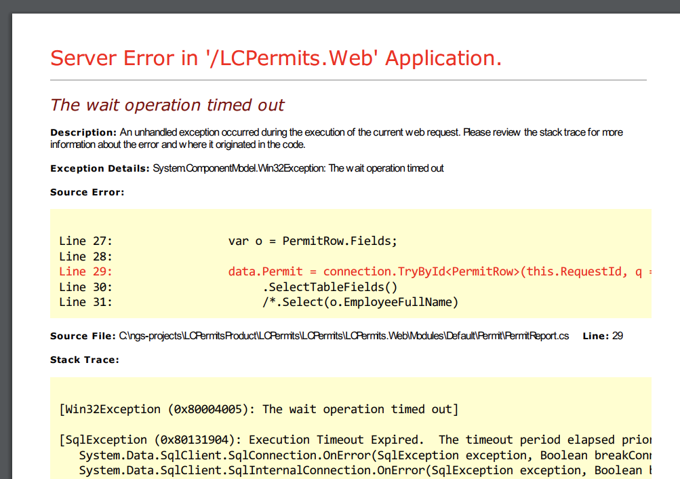Click the 'Stack Trace:' label
Screen dimensions: 680x479
pyautogui.click(x=85, y=360)
